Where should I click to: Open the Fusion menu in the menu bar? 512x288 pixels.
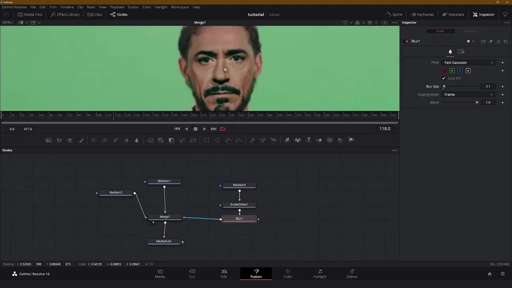pyautogui.click(x=133, y=7)
